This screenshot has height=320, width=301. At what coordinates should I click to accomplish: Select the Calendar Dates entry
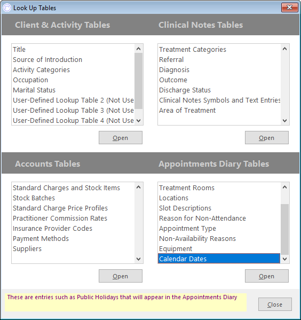click(x=219, y=259)
